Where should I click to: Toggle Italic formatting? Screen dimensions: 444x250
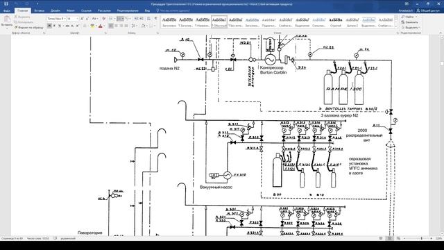(x=54, y=26)
